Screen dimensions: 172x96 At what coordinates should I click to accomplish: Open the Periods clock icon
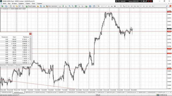pos(90,6)
